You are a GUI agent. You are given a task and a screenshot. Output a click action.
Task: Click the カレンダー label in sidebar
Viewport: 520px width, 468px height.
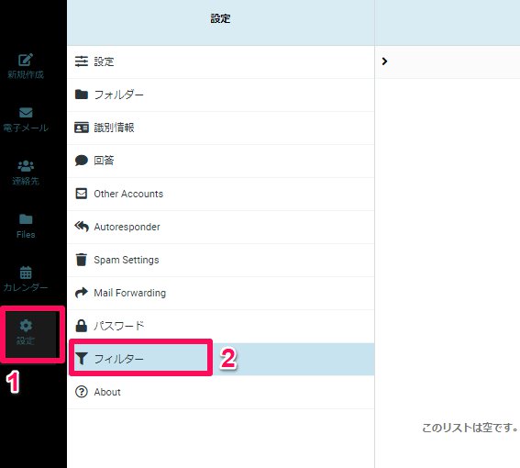pos(26,287)
